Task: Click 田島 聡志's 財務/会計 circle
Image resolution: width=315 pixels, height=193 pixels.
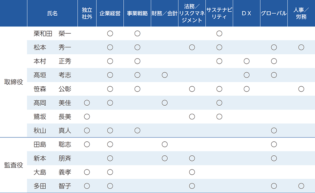Action: (165, 144)
